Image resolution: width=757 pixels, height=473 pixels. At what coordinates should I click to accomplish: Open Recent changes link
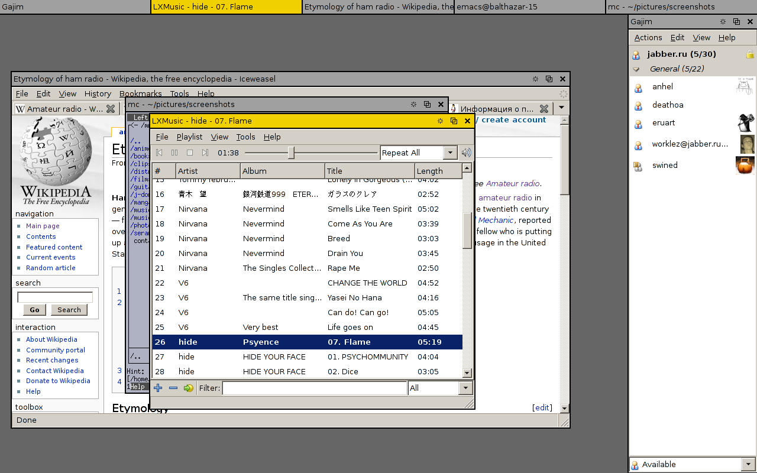(52, 360)
